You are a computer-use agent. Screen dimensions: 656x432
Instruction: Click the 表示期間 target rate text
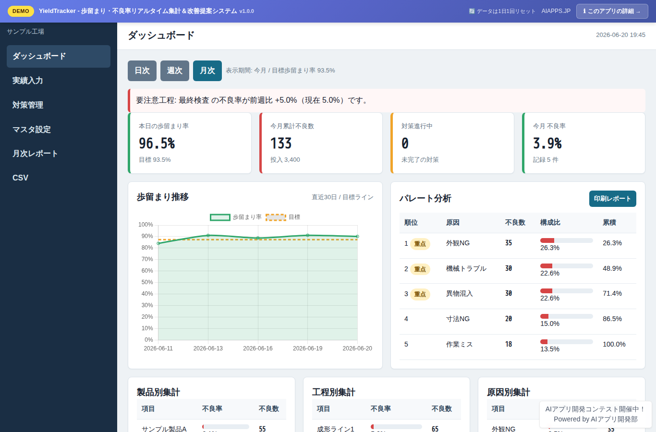pos(280,71)
